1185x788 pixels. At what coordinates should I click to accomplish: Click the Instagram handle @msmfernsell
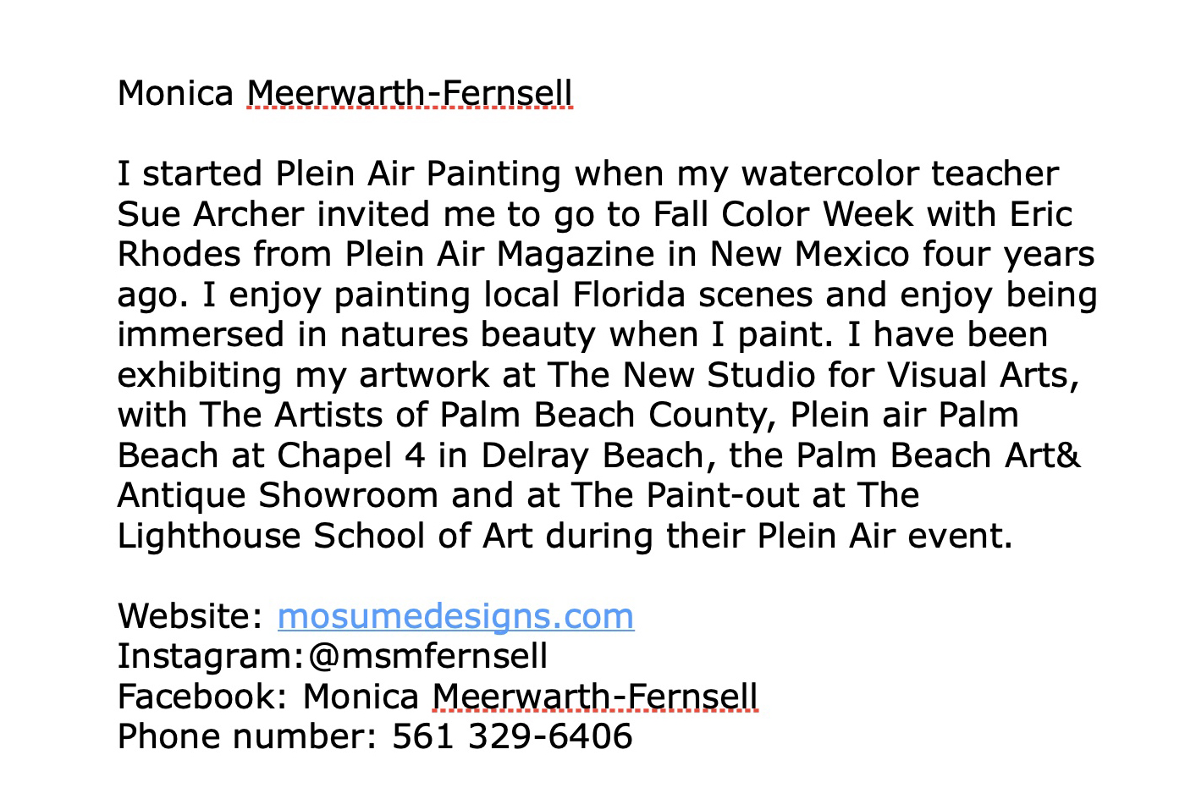427,656
